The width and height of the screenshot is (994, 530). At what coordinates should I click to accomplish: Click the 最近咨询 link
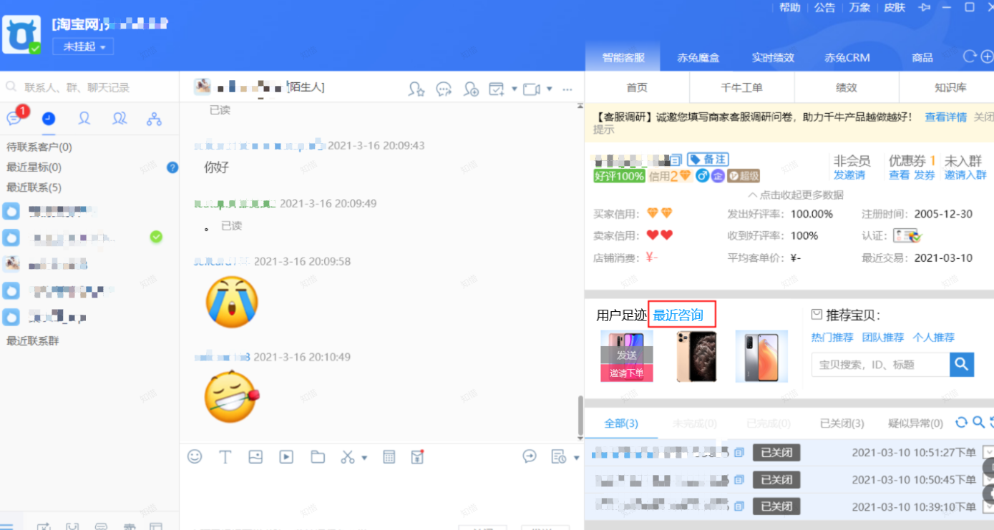(x=678, y=315)
